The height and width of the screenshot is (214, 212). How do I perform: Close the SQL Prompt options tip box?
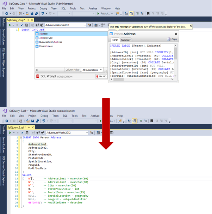(x=191, y=25)
